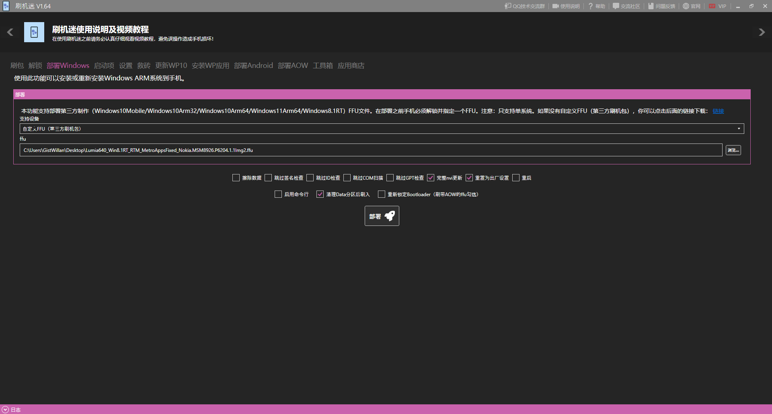
Task: Click the 使用说明 video icon
Action: click(556, 6)
